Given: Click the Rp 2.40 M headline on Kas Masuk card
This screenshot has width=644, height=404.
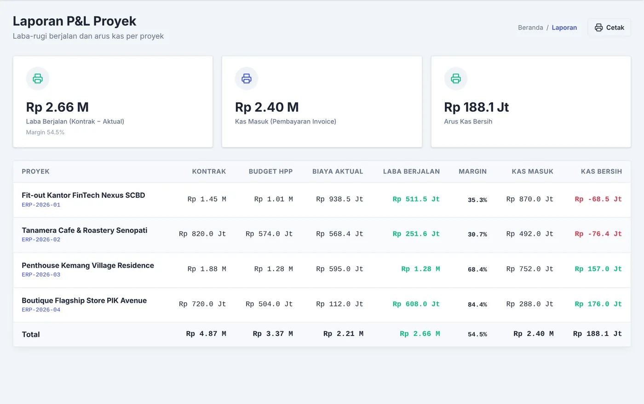Looking at the screenshot, I should [267, 107].
